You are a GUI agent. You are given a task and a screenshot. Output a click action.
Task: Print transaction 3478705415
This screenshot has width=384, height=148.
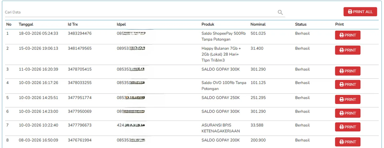348,71
